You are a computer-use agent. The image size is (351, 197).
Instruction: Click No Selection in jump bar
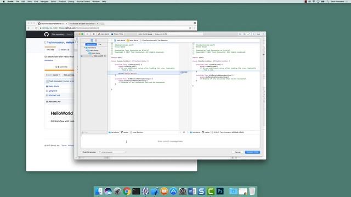pyautogui.click(x=163, y=40)
